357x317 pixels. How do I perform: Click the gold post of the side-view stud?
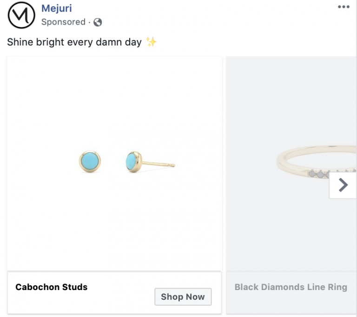tap(158, 164)
